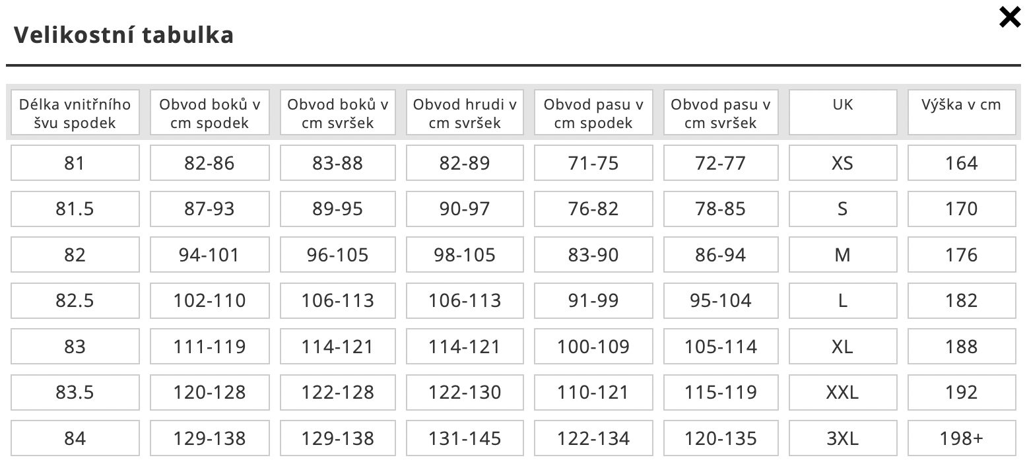
Task: Select the XS size cell
Action: 843,163
